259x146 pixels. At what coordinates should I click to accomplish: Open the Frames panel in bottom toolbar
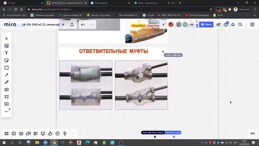[6, 133]
